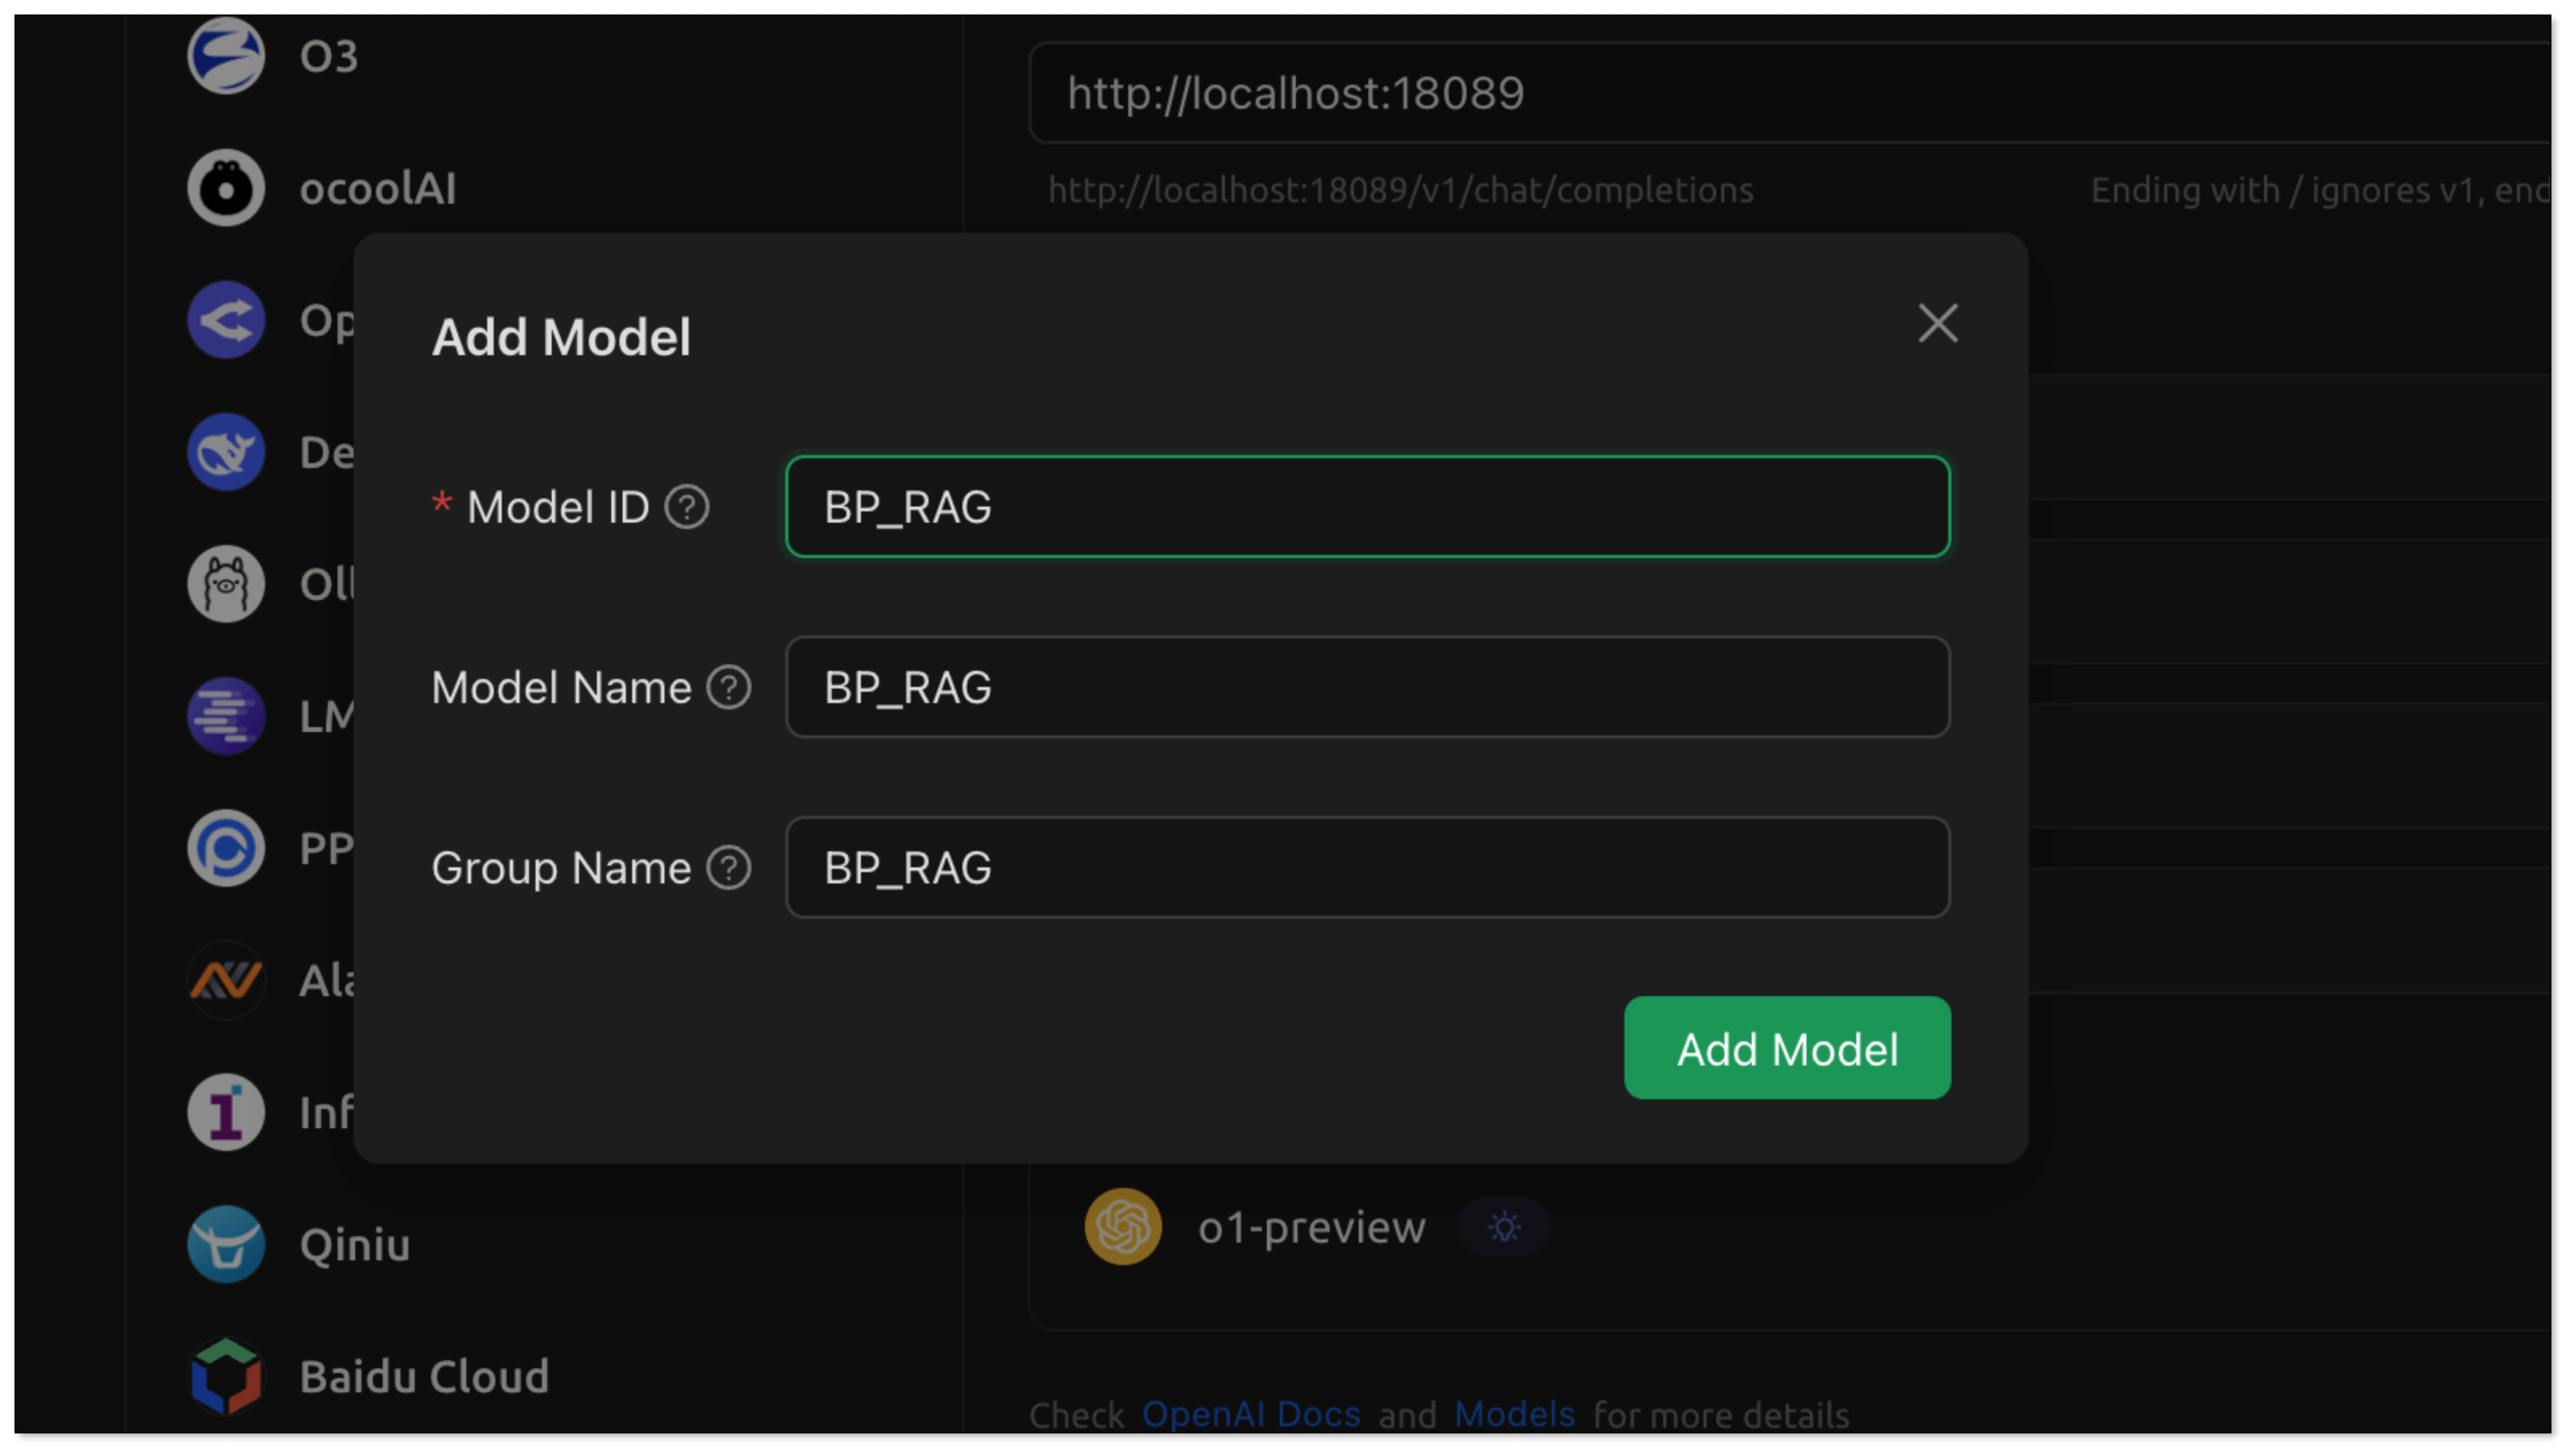Click the o1-preview reasoning badge icon

click(x=1504, y=1227)
